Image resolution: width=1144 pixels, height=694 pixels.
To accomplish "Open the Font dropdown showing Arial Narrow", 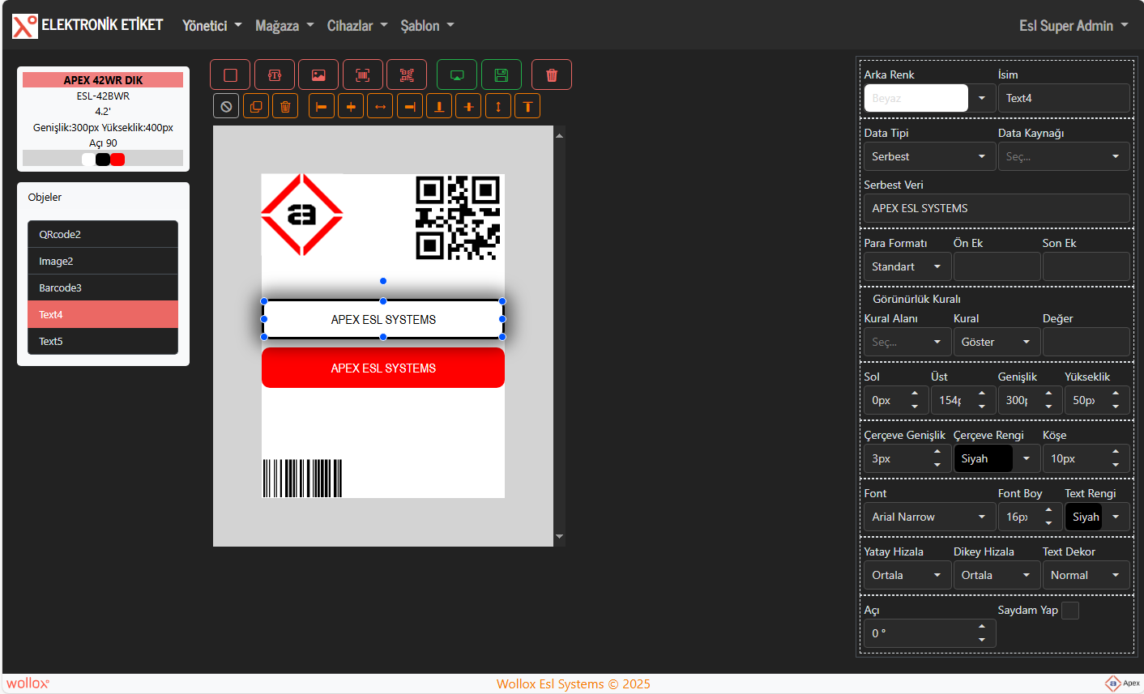I will point(929,517).
